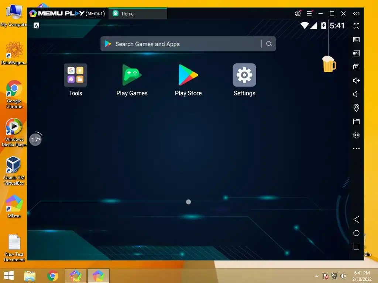Tap the Android Recents square button
Image resolution: width=378 pixels, height=283 pixels.
(x=356, y=247)
